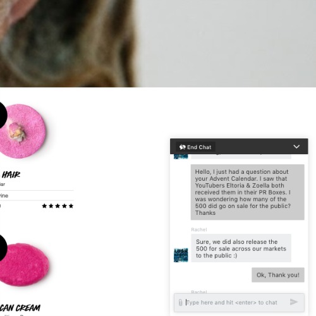This screenshot has height=316, width=316.
Task: Collapse the chat window with the chevron
Action: [296, 147]
